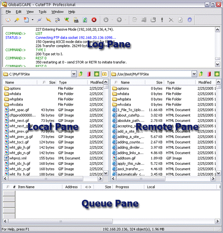Click the Download arrow toolbar icon

click(x=106, y=20)
